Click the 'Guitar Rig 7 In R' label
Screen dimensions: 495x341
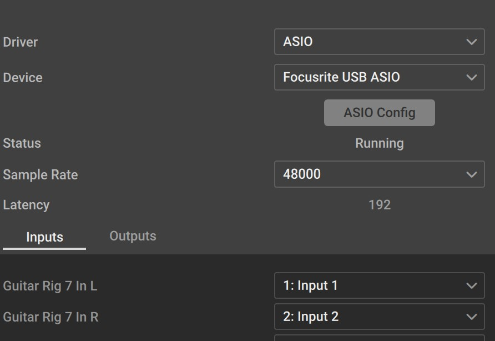(x=50, y=317)
